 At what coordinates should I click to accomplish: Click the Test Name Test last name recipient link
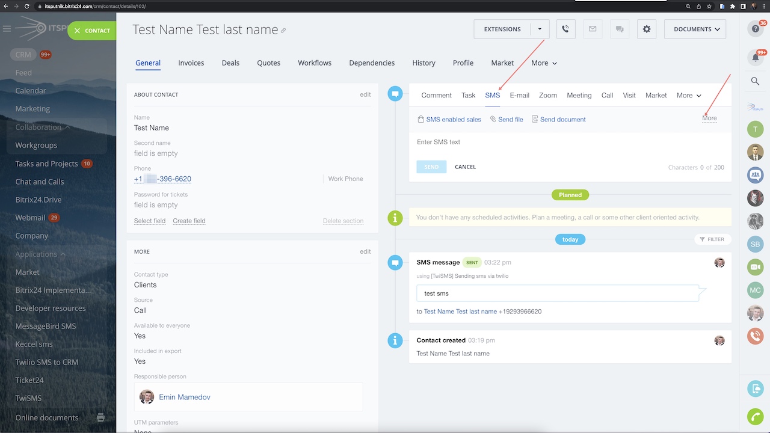coord(460,312)
